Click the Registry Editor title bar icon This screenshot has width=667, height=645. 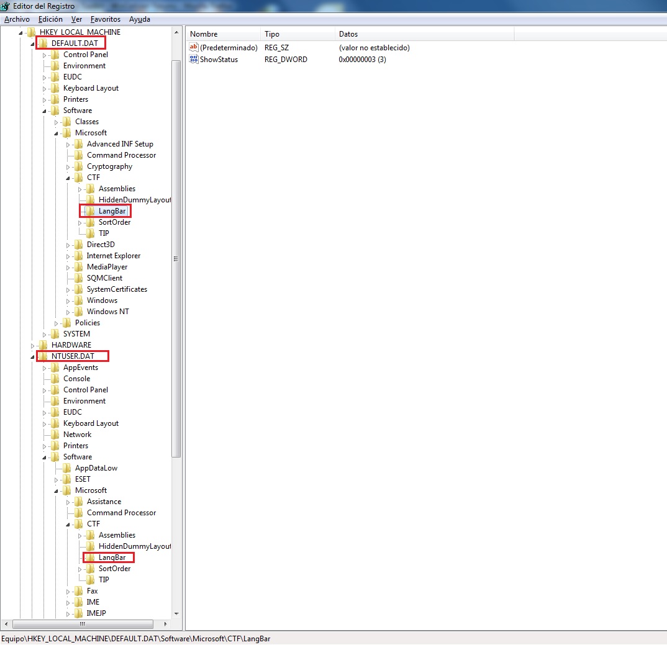pos(6,6)
